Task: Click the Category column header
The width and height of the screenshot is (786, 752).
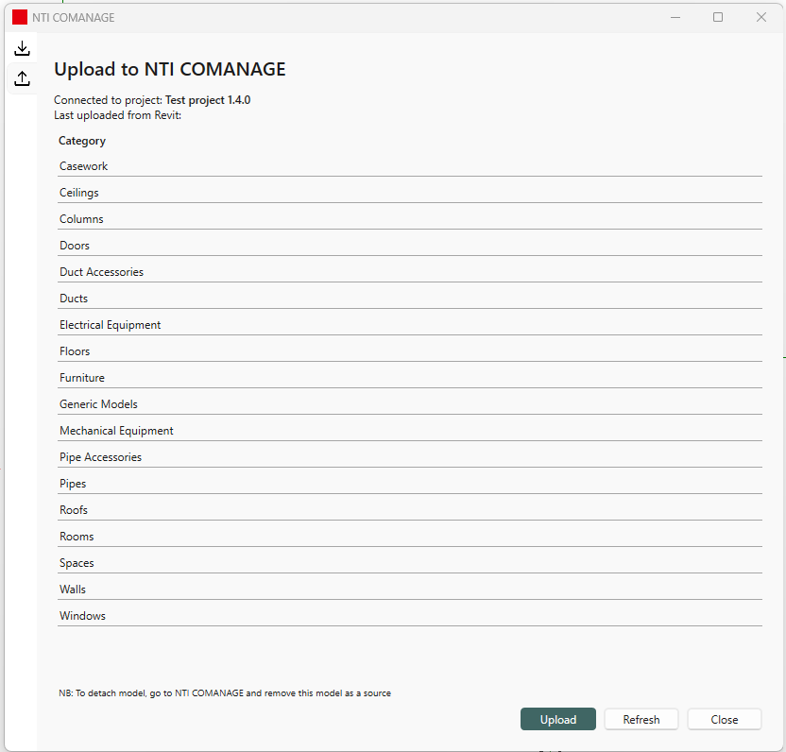Action: click(x=82, y=141)
